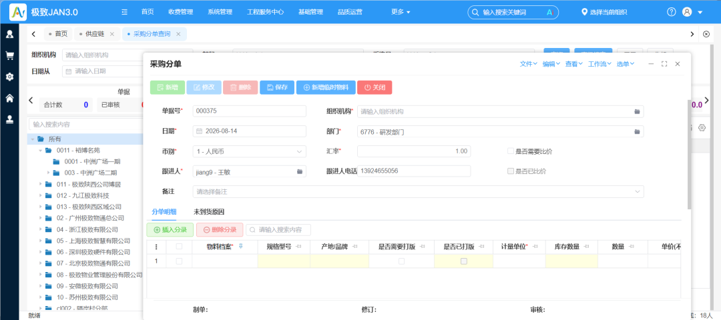Click the red 关闭 button

[375, 88]
